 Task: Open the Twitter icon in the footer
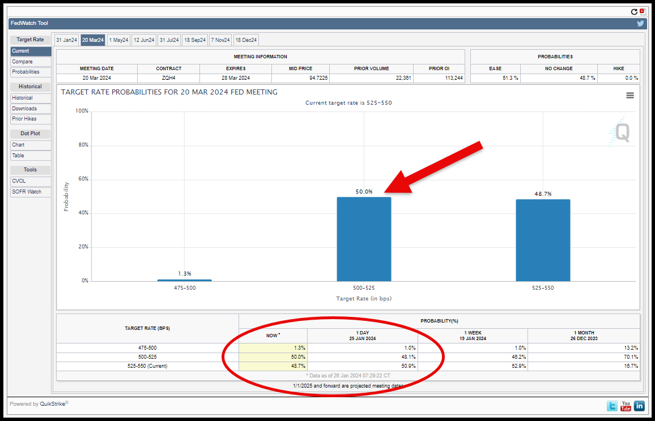click(x=612, y=406)
